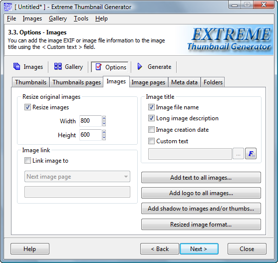Click Add logo to all images button
278x263 pixels.
201,193
